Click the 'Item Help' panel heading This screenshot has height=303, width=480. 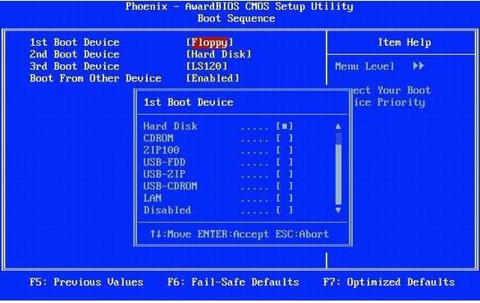tap(405, 42)
